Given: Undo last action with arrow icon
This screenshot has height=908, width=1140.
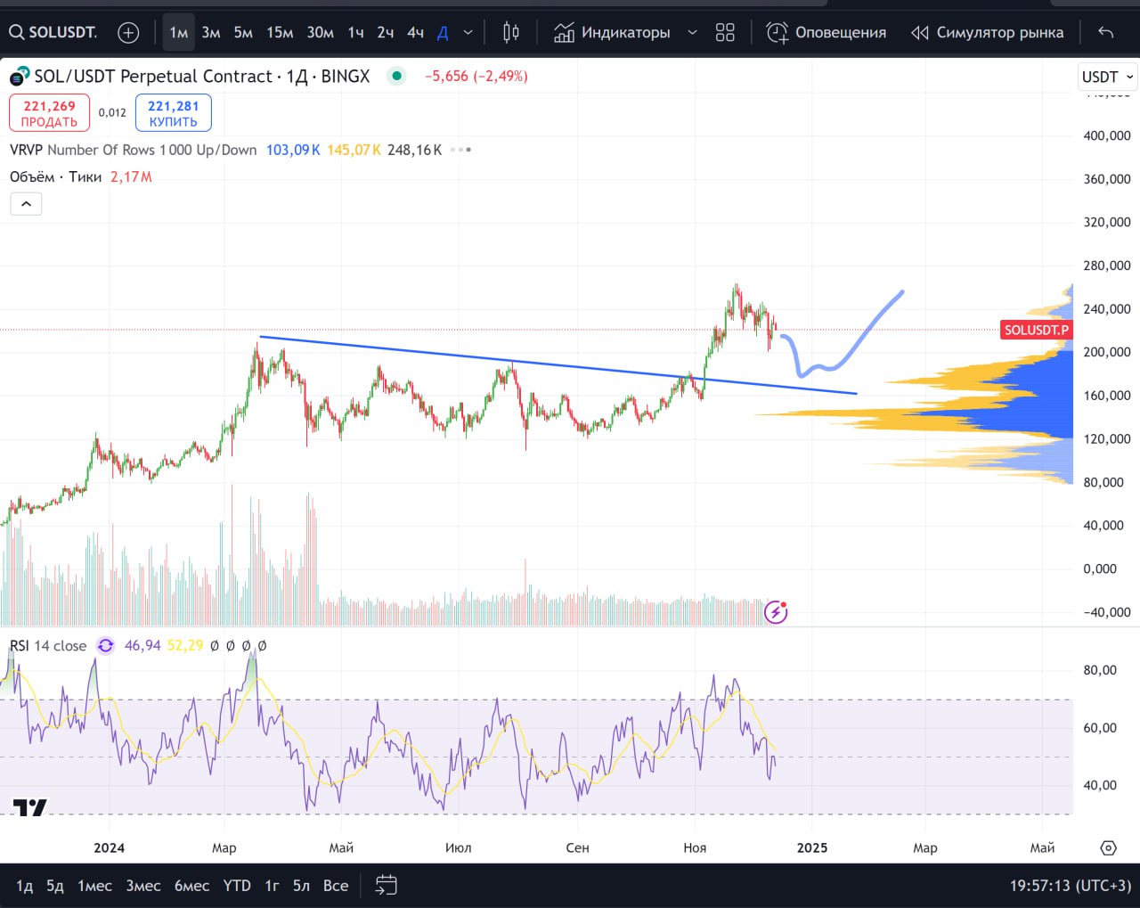Looking at the screenshot, I should coord(1106,33).
